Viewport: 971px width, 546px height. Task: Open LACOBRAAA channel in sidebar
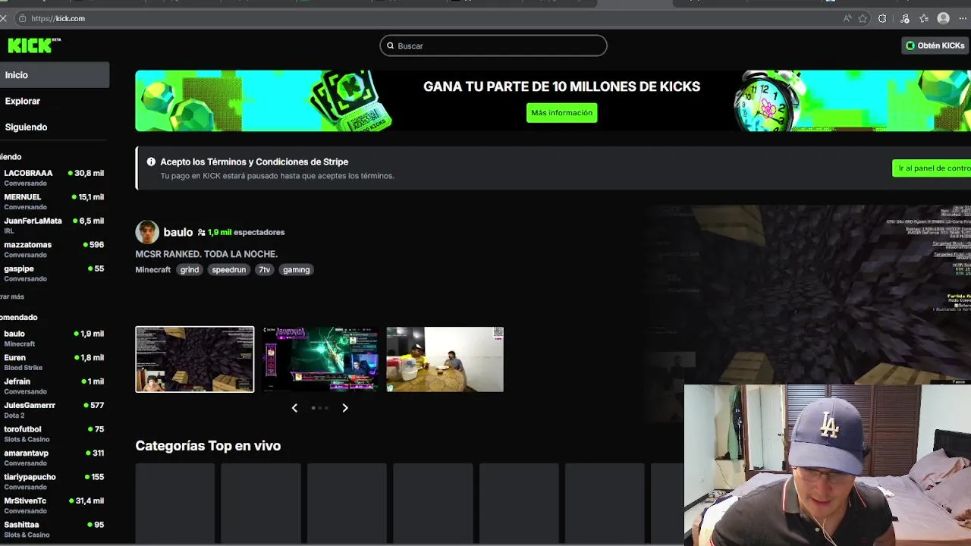click(x=55, y=177)
